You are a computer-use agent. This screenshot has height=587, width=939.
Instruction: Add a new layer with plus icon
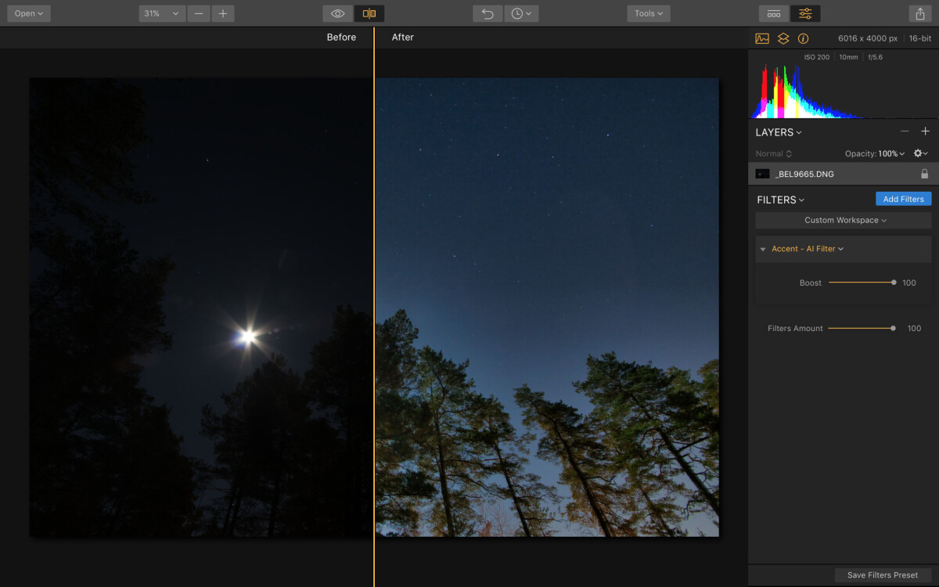coord(925,131)
